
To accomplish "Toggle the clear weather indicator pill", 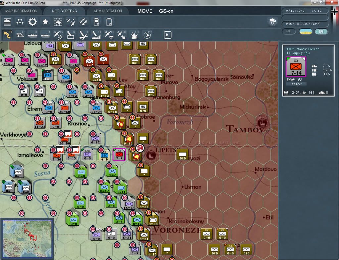I will pyautogui.click(x=305, y=31).
